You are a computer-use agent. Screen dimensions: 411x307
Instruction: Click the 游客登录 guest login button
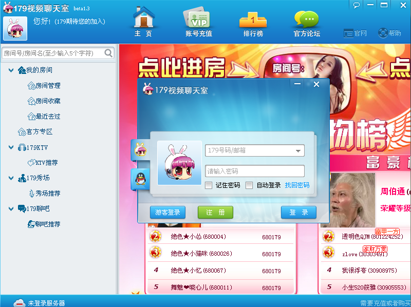(168, 212)
